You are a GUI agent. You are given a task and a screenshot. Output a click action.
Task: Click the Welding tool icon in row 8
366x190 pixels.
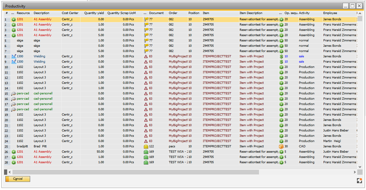coord(14,56)
